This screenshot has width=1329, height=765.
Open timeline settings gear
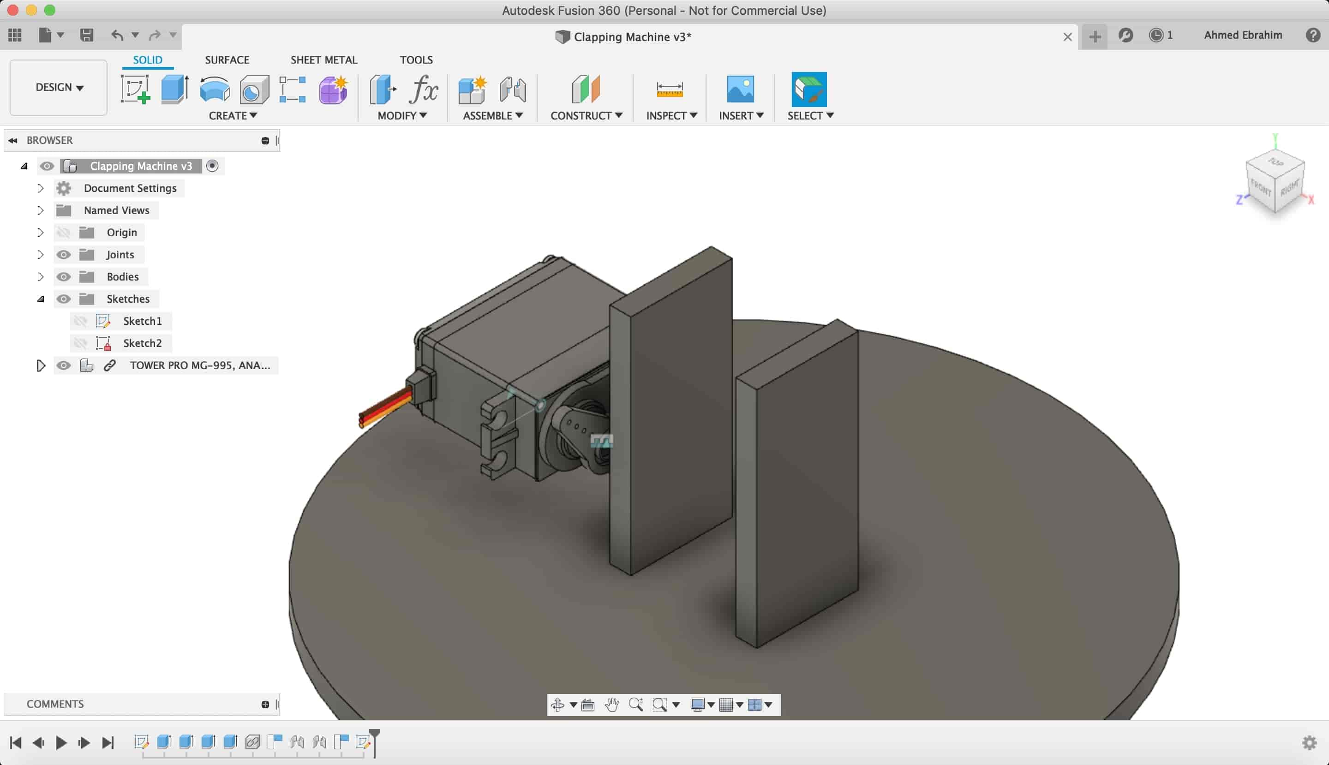click(x=1310, y=742)
